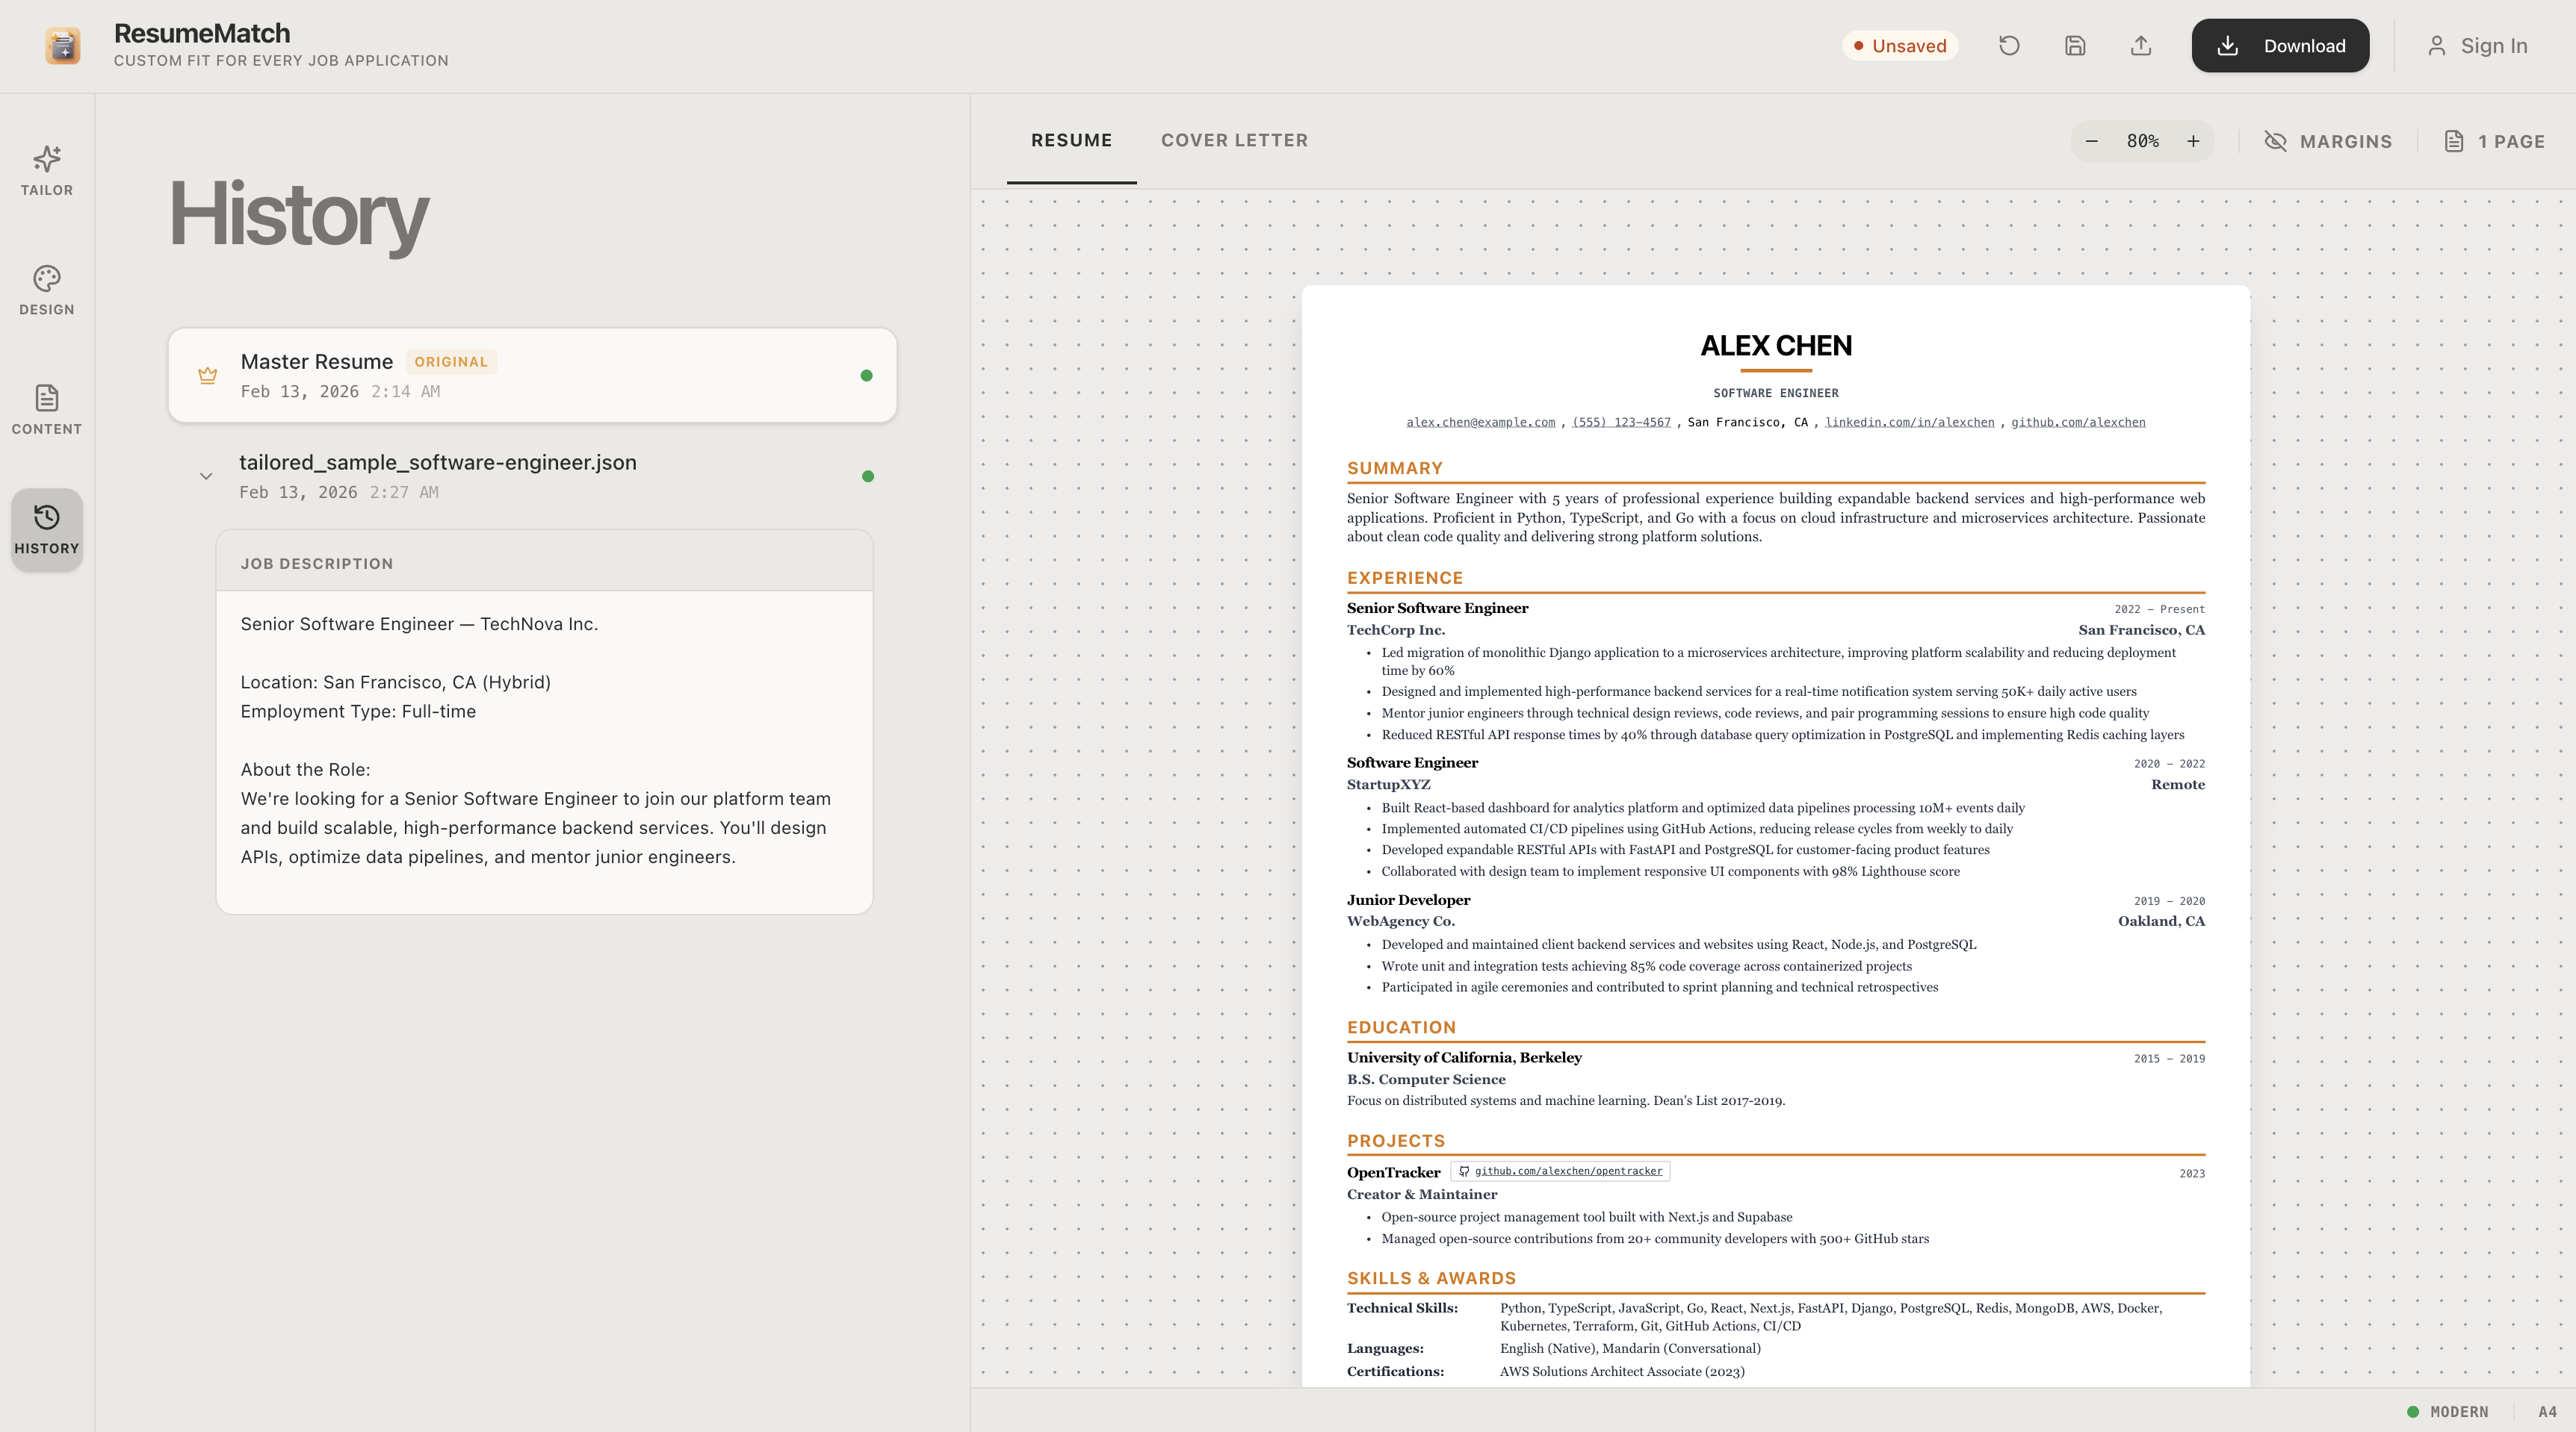Open the Design panel
2576x1432 pixels.
click(46, 290)
